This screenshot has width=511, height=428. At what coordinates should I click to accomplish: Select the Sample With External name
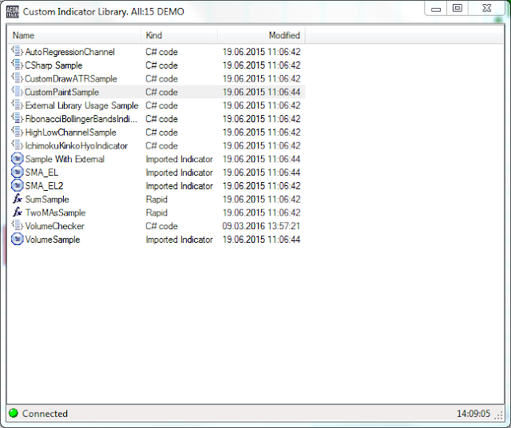tap(65, 159)
